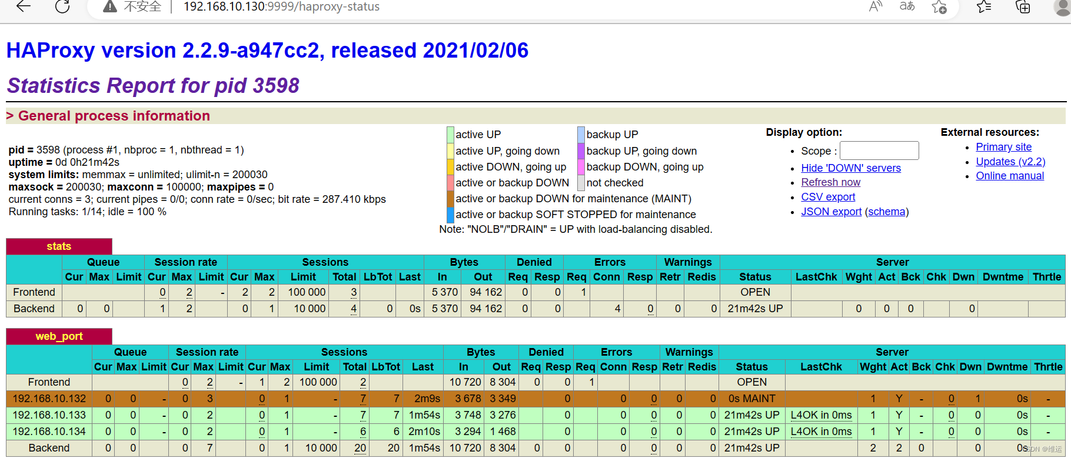The height and width of the screenshot is (458, 1071).
Task: Open the schema link
Action: [887, 212]
